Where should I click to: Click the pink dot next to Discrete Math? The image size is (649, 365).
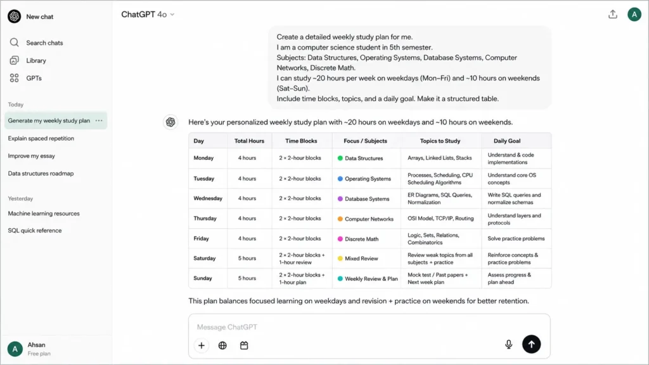(x=340, y=239)
